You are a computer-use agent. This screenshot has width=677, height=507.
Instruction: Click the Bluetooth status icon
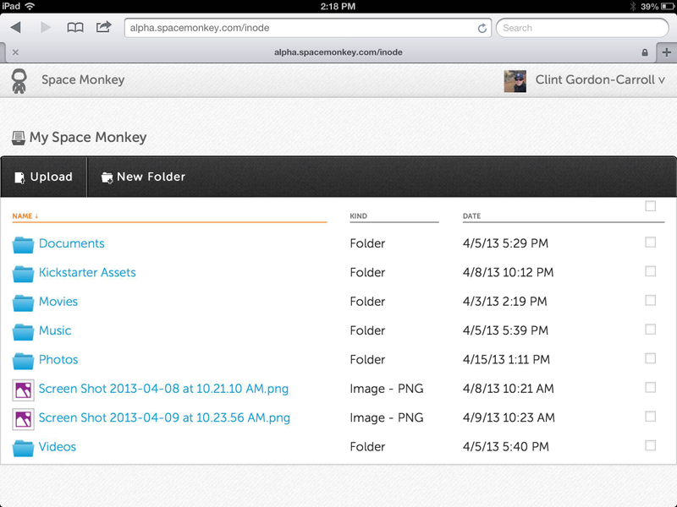632,6
